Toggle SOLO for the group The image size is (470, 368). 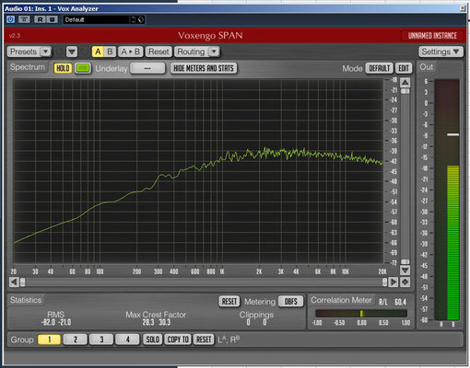[x=152, y=339]
